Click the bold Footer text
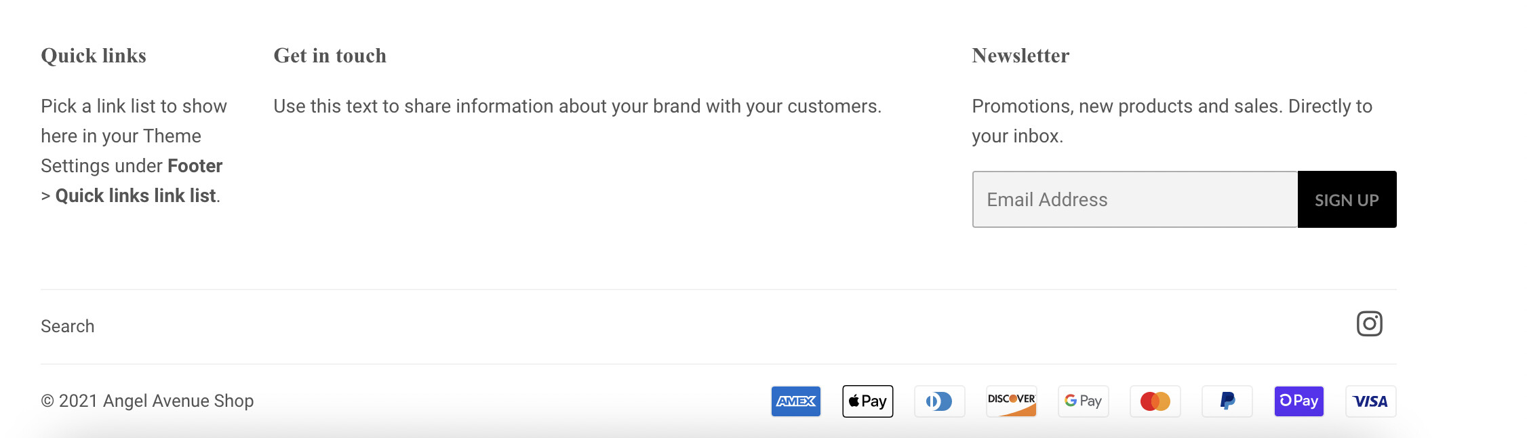The width and height of the screenshot is (1527, 438). click(x=195, y=166)
